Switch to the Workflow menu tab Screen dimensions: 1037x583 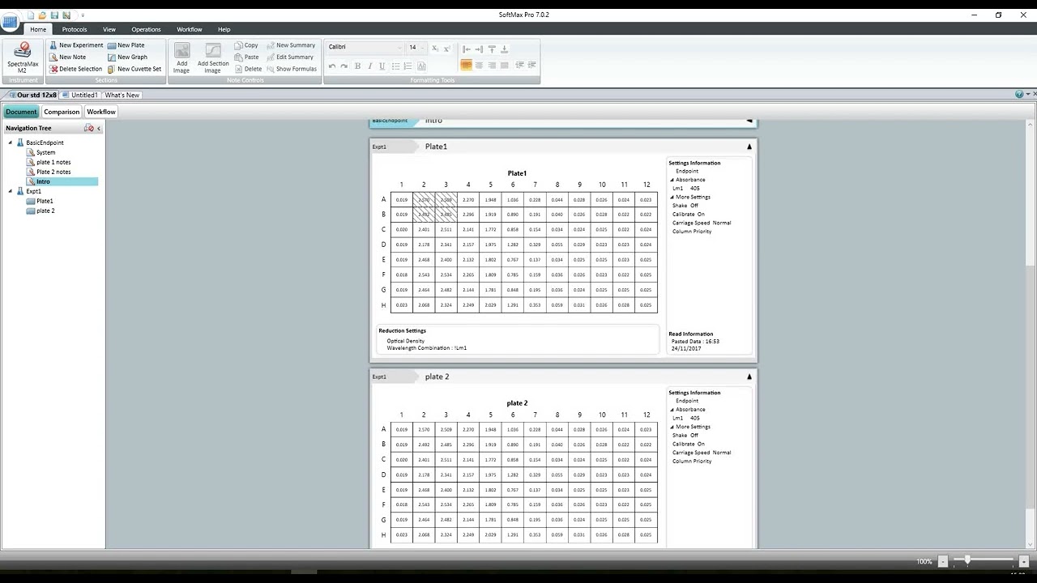coord(189,29)
